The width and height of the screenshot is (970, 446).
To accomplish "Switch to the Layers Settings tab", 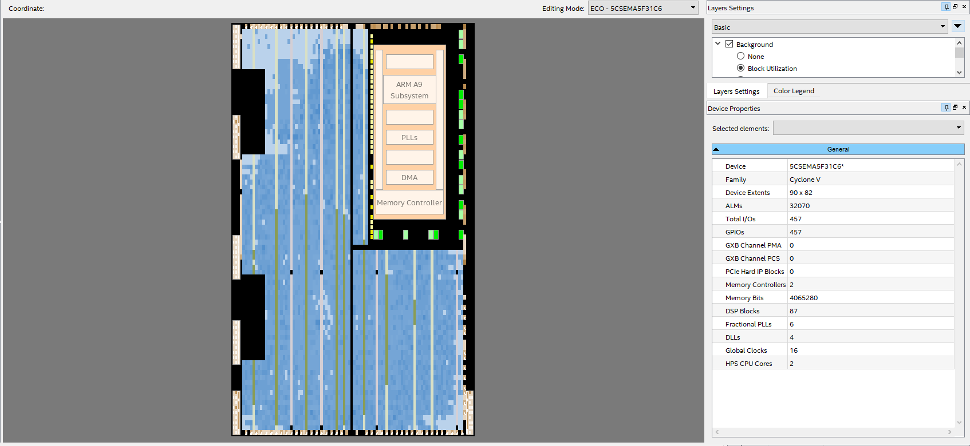I will pyautogui.click(x=736, y=91).
